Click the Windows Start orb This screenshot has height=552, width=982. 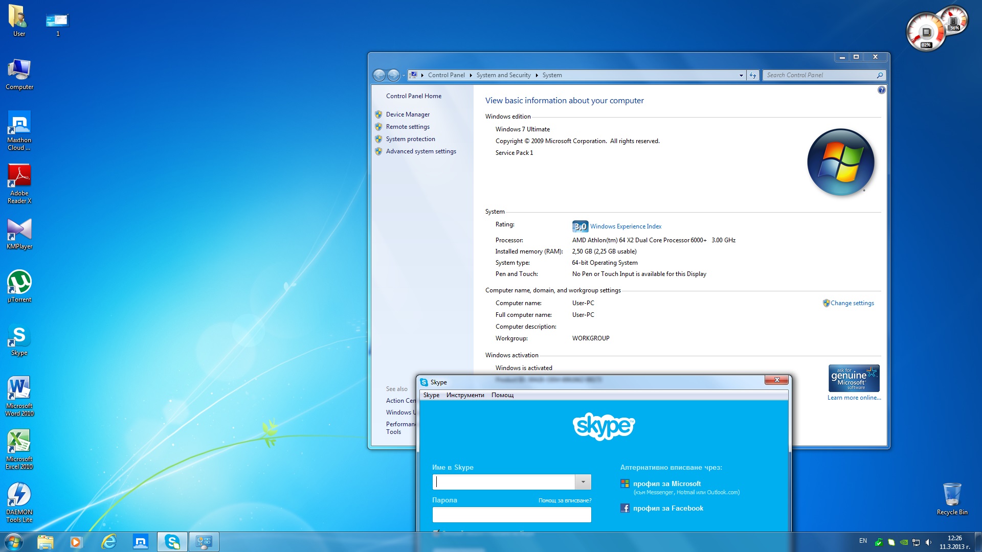[14, 542]
